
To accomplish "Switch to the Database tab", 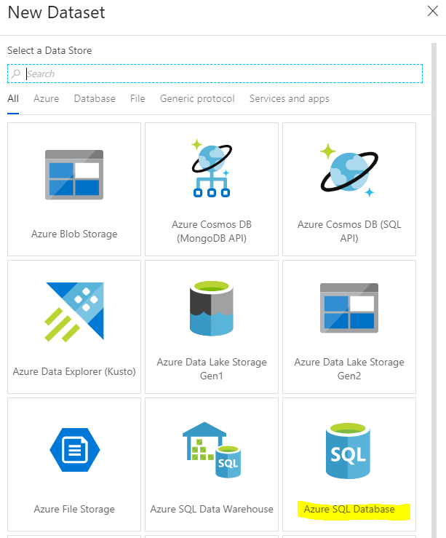I will coord(95,99).
